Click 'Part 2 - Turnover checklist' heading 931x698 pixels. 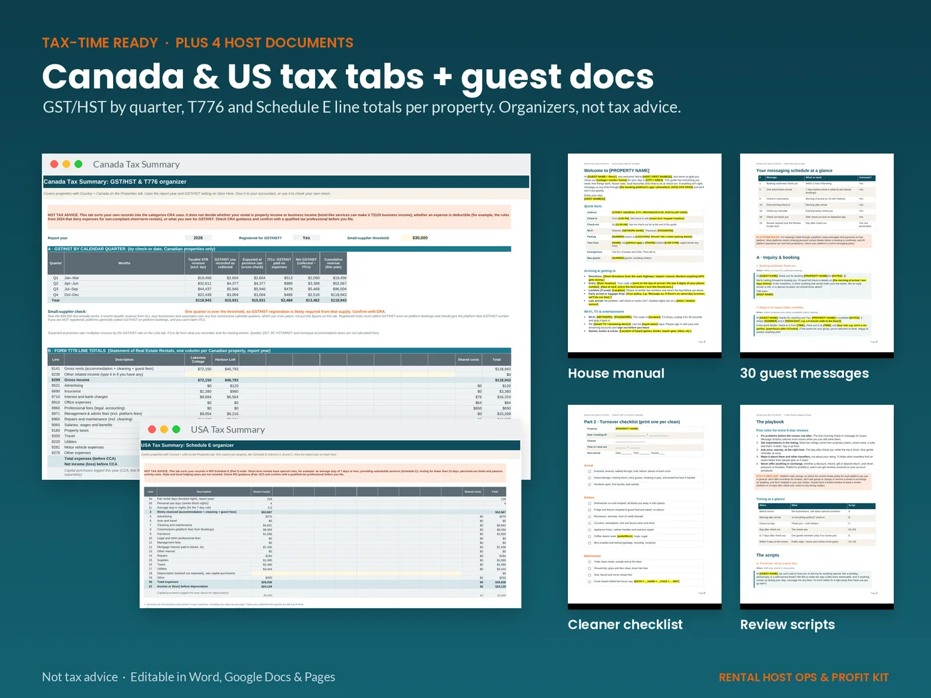point(632,422)
